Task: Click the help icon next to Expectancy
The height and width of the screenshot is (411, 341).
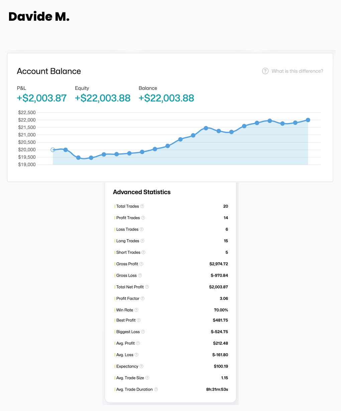Action: pos(141,366)
